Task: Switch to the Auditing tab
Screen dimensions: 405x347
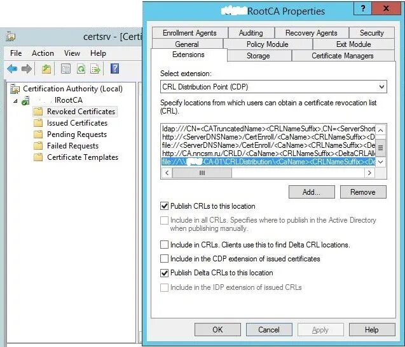Action: tap(251, 33)
